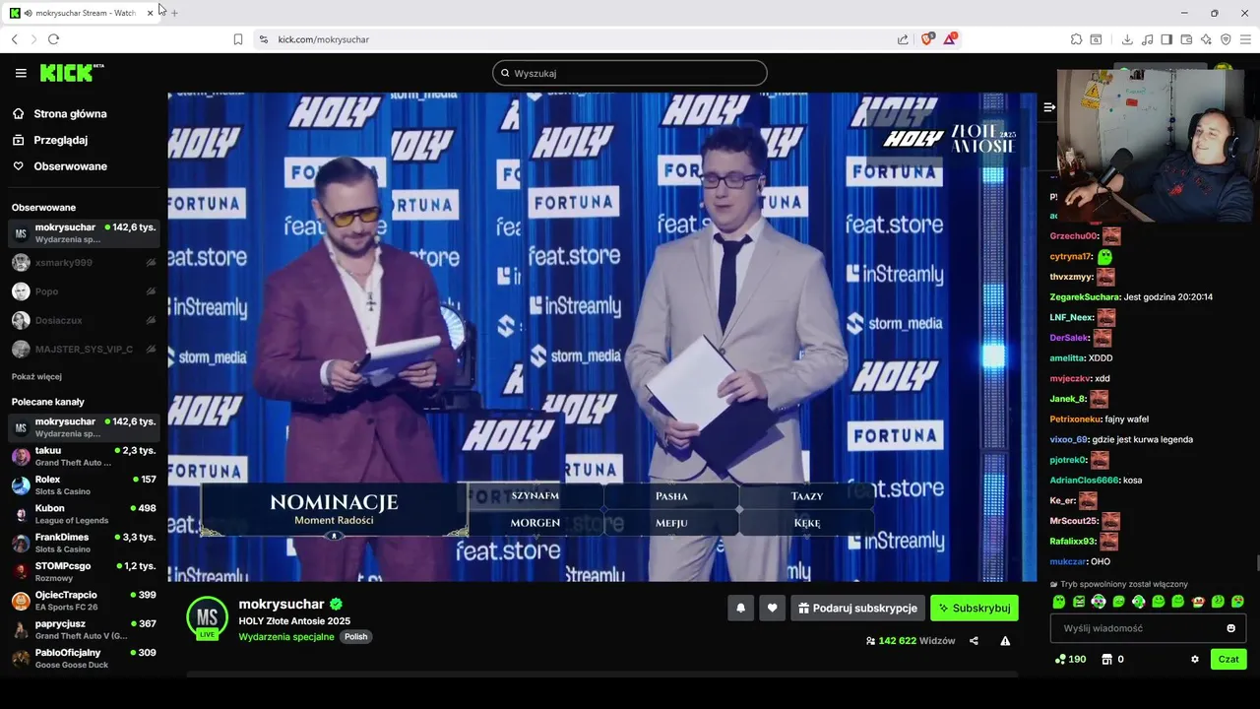
Task: Open Wydarzenia specjalne category link
Action: (x=286, y=636)
